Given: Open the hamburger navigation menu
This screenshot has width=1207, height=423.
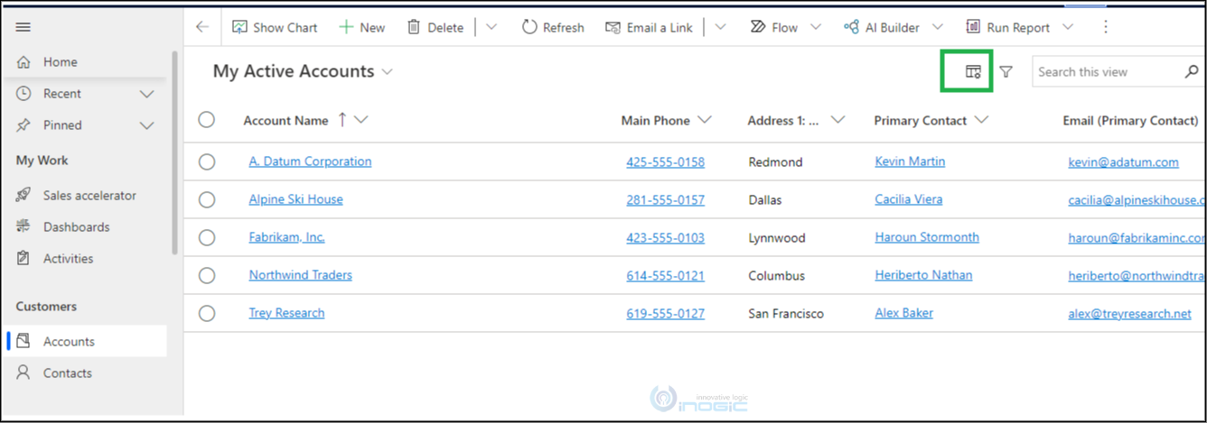Looking at the screenshot, I should pyautogui.click(x=23, y=27).
